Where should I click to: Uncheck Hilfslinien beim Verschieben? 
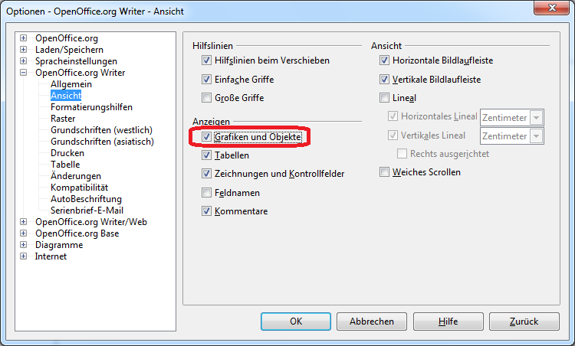[x=207, y=60]
